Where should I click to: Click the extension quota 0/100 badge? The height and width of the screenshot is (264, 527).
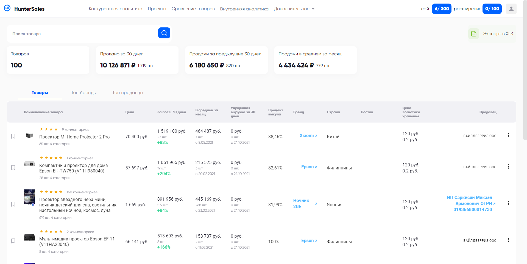point(492,9)
